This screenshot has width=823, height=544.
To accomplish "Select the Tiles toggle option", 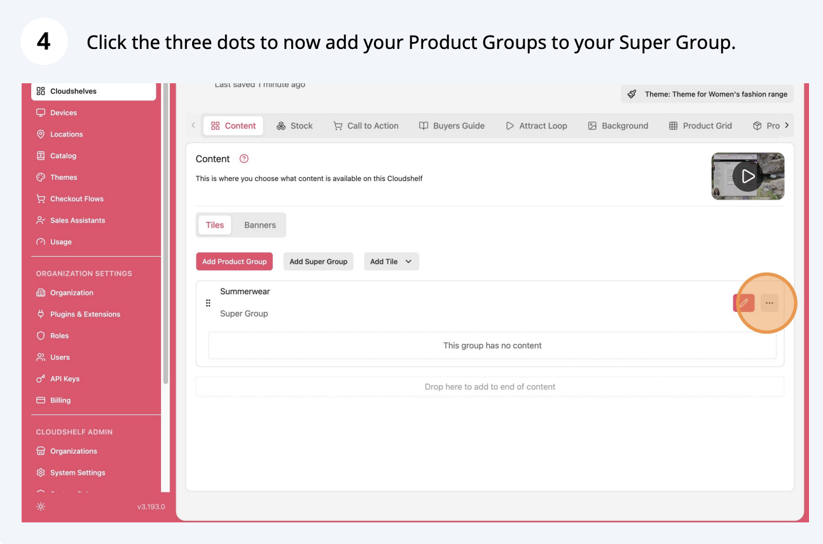I will 215,225.
